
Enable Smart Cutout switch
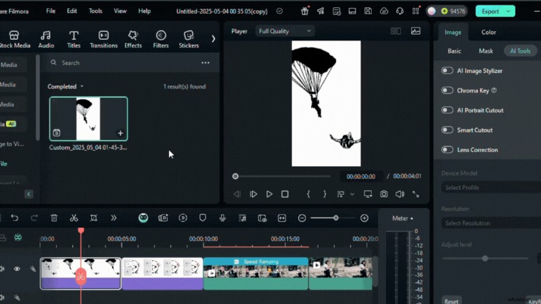[447, 130]
